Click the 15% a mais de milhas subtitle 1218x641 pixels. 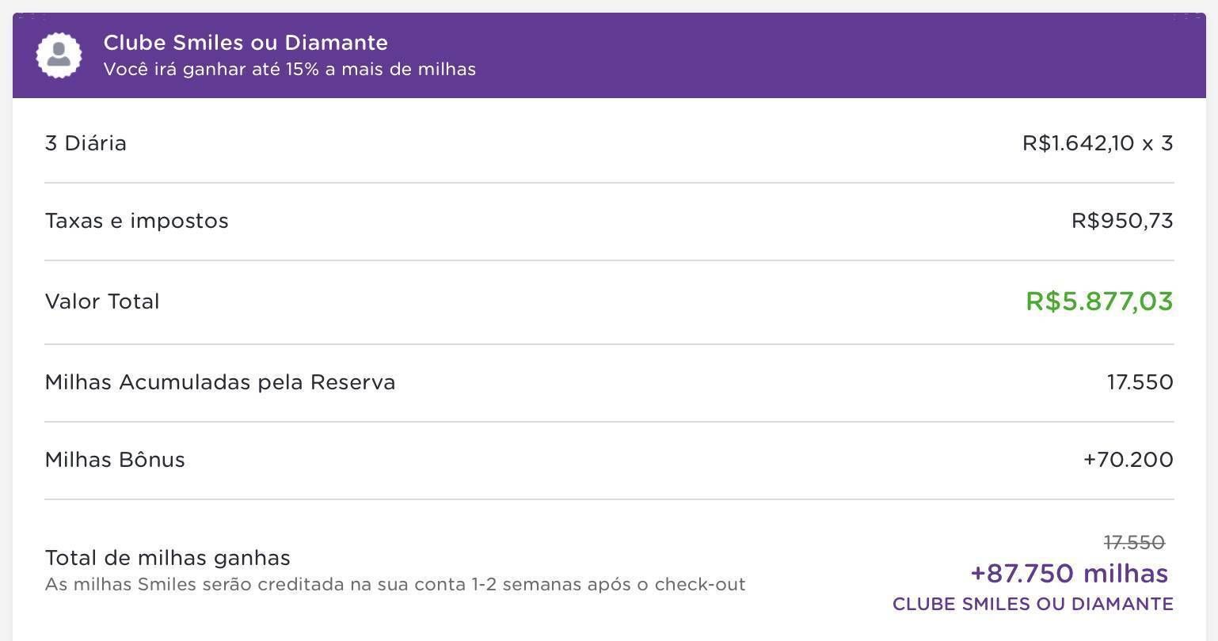pos(290,70)
